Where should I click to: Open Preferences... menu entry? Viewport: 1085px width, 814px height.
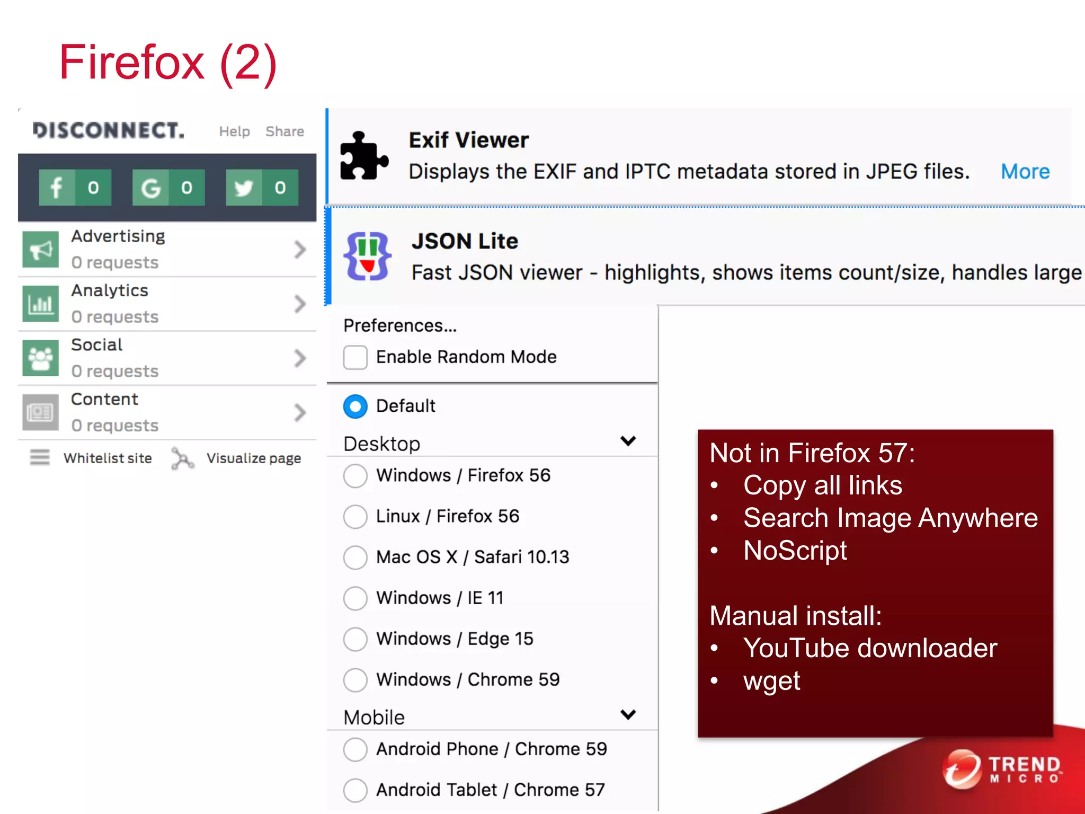[x=400, y=325]
